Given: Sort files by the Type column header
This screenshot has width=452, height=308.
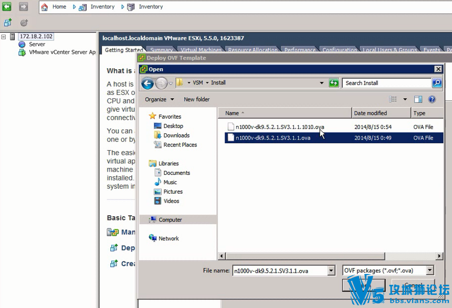Looking at the screenshot, I should 427,113.
